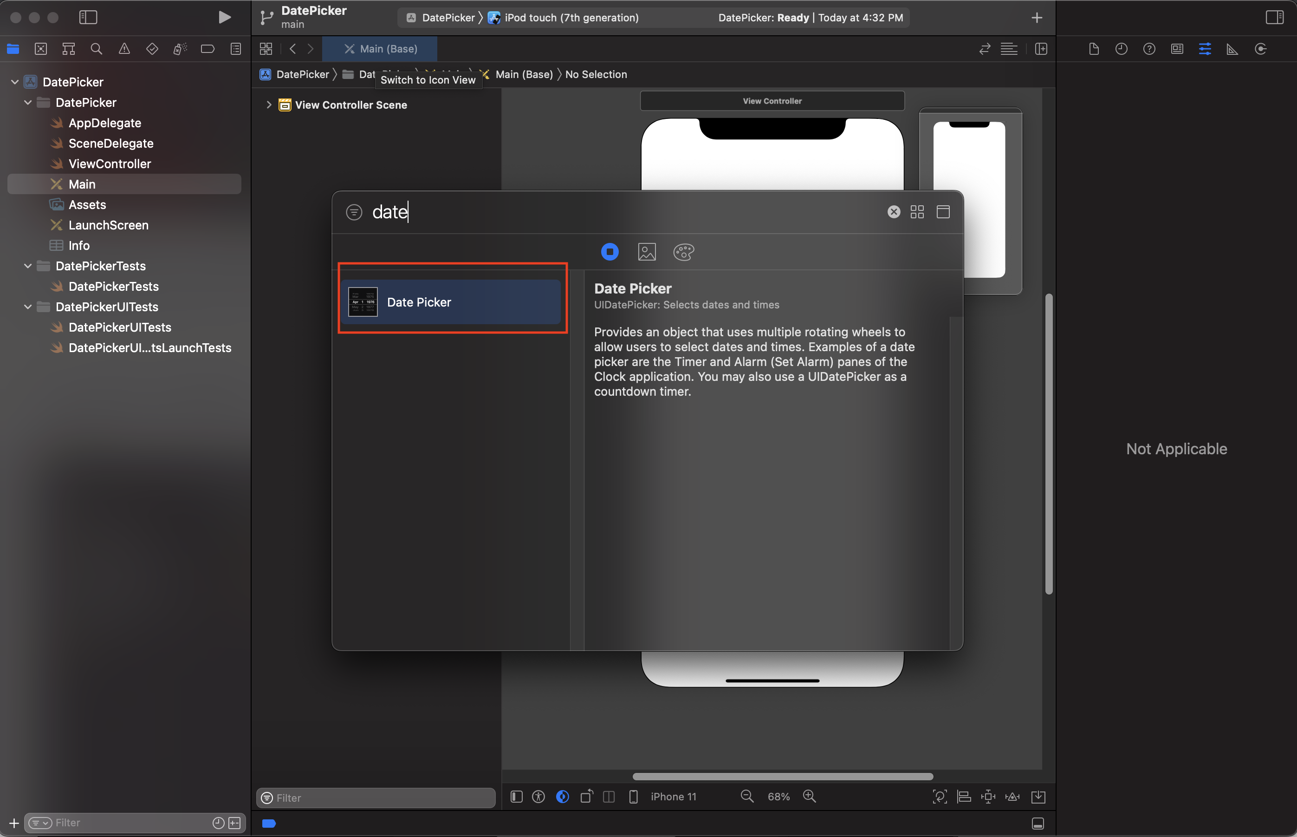This screenshot has width=1297, height=837.
Task: Switch library to Image tab icon
Action: 646,252
